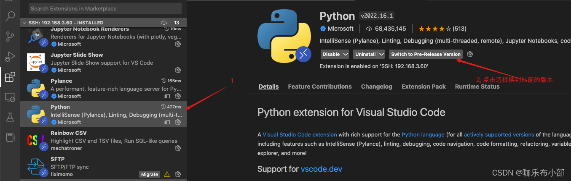Switch to the Details tab
The image size is (571, 181).
click(x=269, y=87)
